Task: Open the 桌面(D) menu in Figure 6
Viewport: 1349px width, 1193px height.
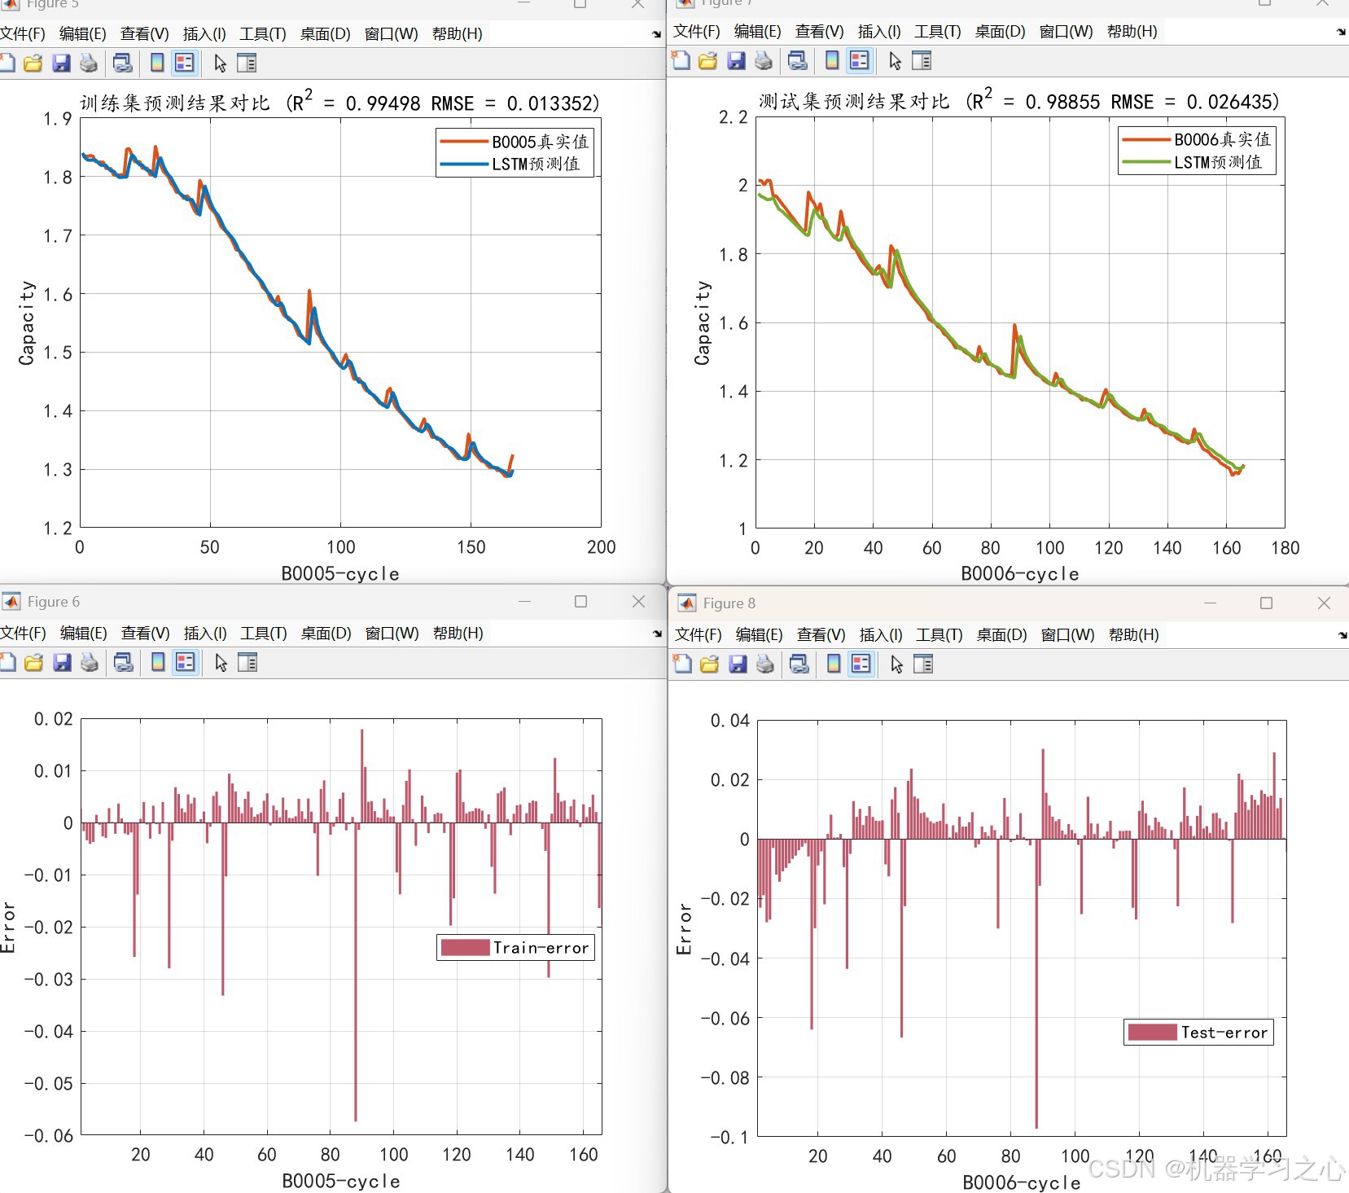Action: [x=326, y=634]
